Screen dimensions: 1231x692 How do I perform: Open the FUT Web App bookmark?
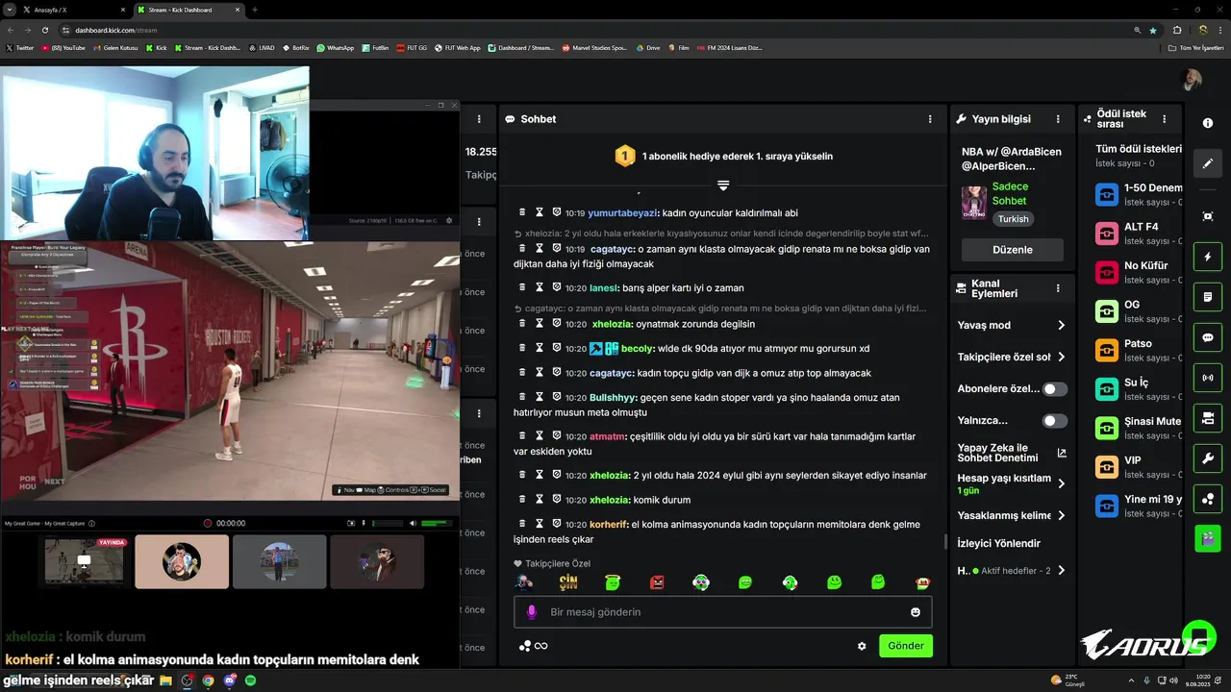pyautogui.click(x=458, y=47)
